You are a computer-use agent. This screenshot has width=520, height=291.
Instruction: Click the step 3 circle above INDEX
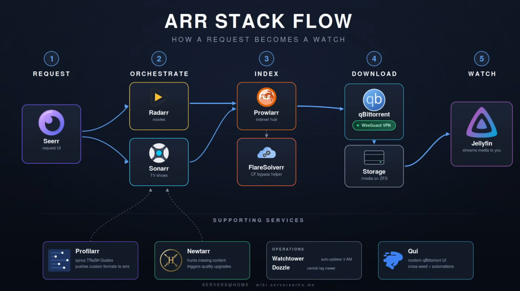point(266,59)
